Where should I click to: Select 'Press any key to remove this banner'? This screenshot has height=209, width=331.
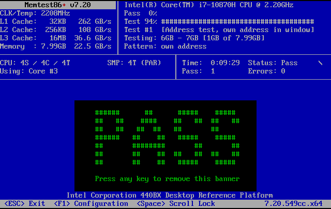coord(167,178)
